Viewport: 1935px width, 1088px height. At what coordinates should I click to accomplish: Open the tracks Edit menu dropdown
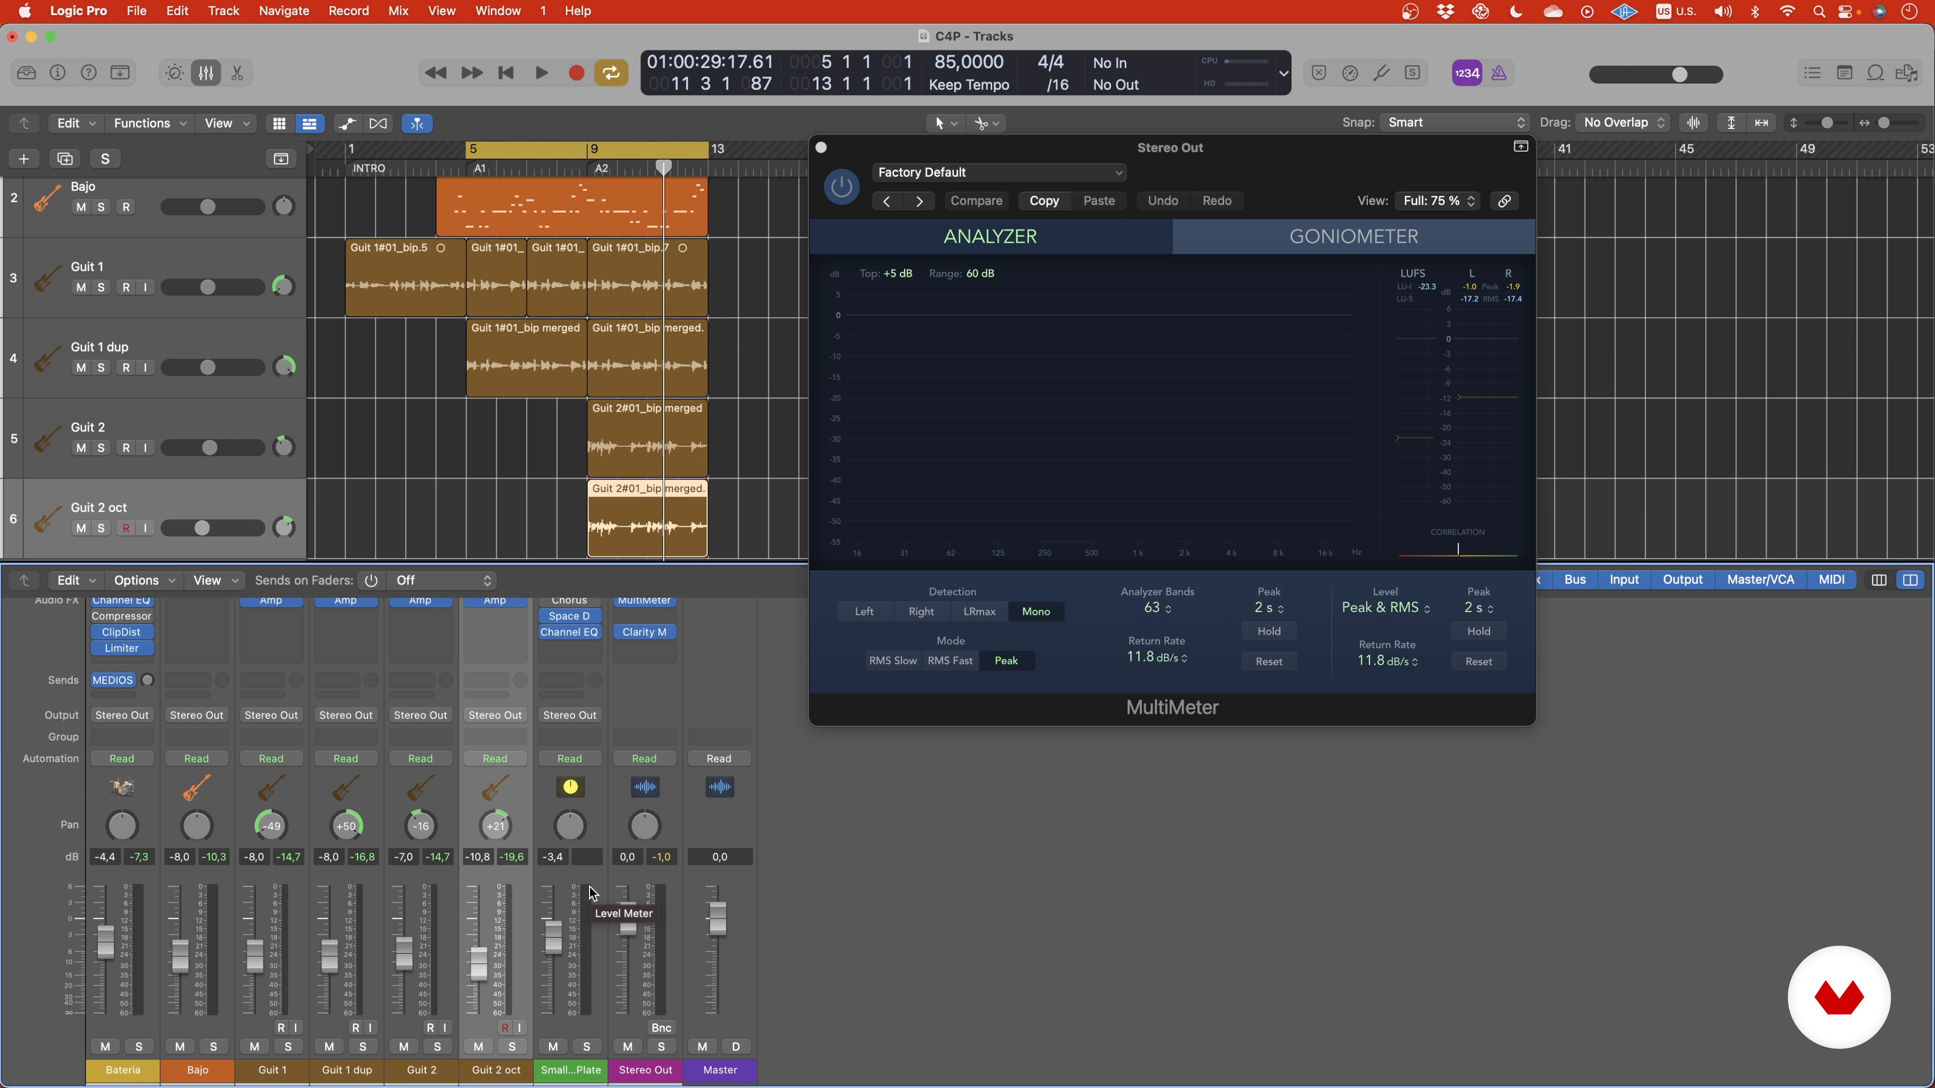tap(77, 123)
